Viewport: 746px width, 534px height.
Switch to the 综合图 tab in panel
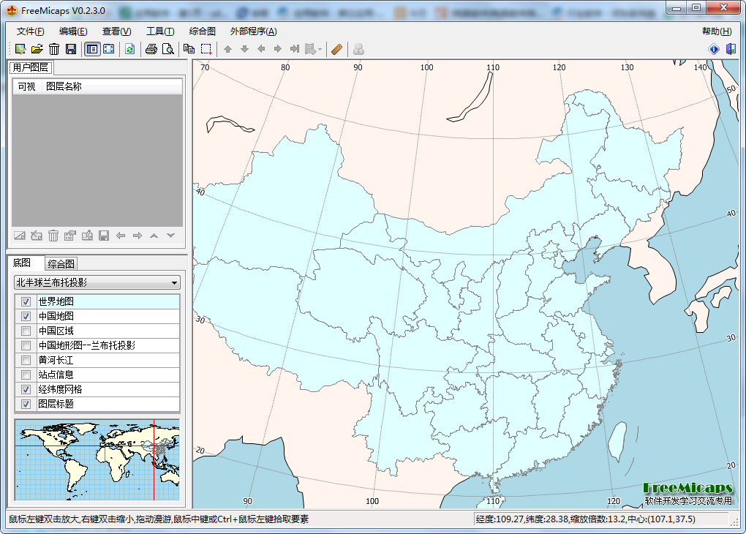point(61,264)
